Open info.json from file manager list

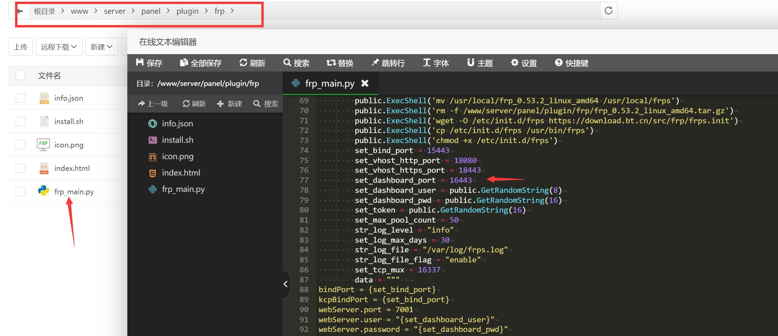point(69,98)
